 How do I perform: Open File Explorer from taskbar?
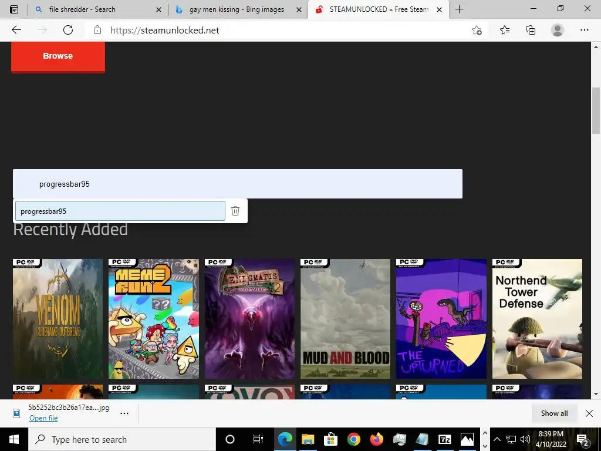coord(308,439)
